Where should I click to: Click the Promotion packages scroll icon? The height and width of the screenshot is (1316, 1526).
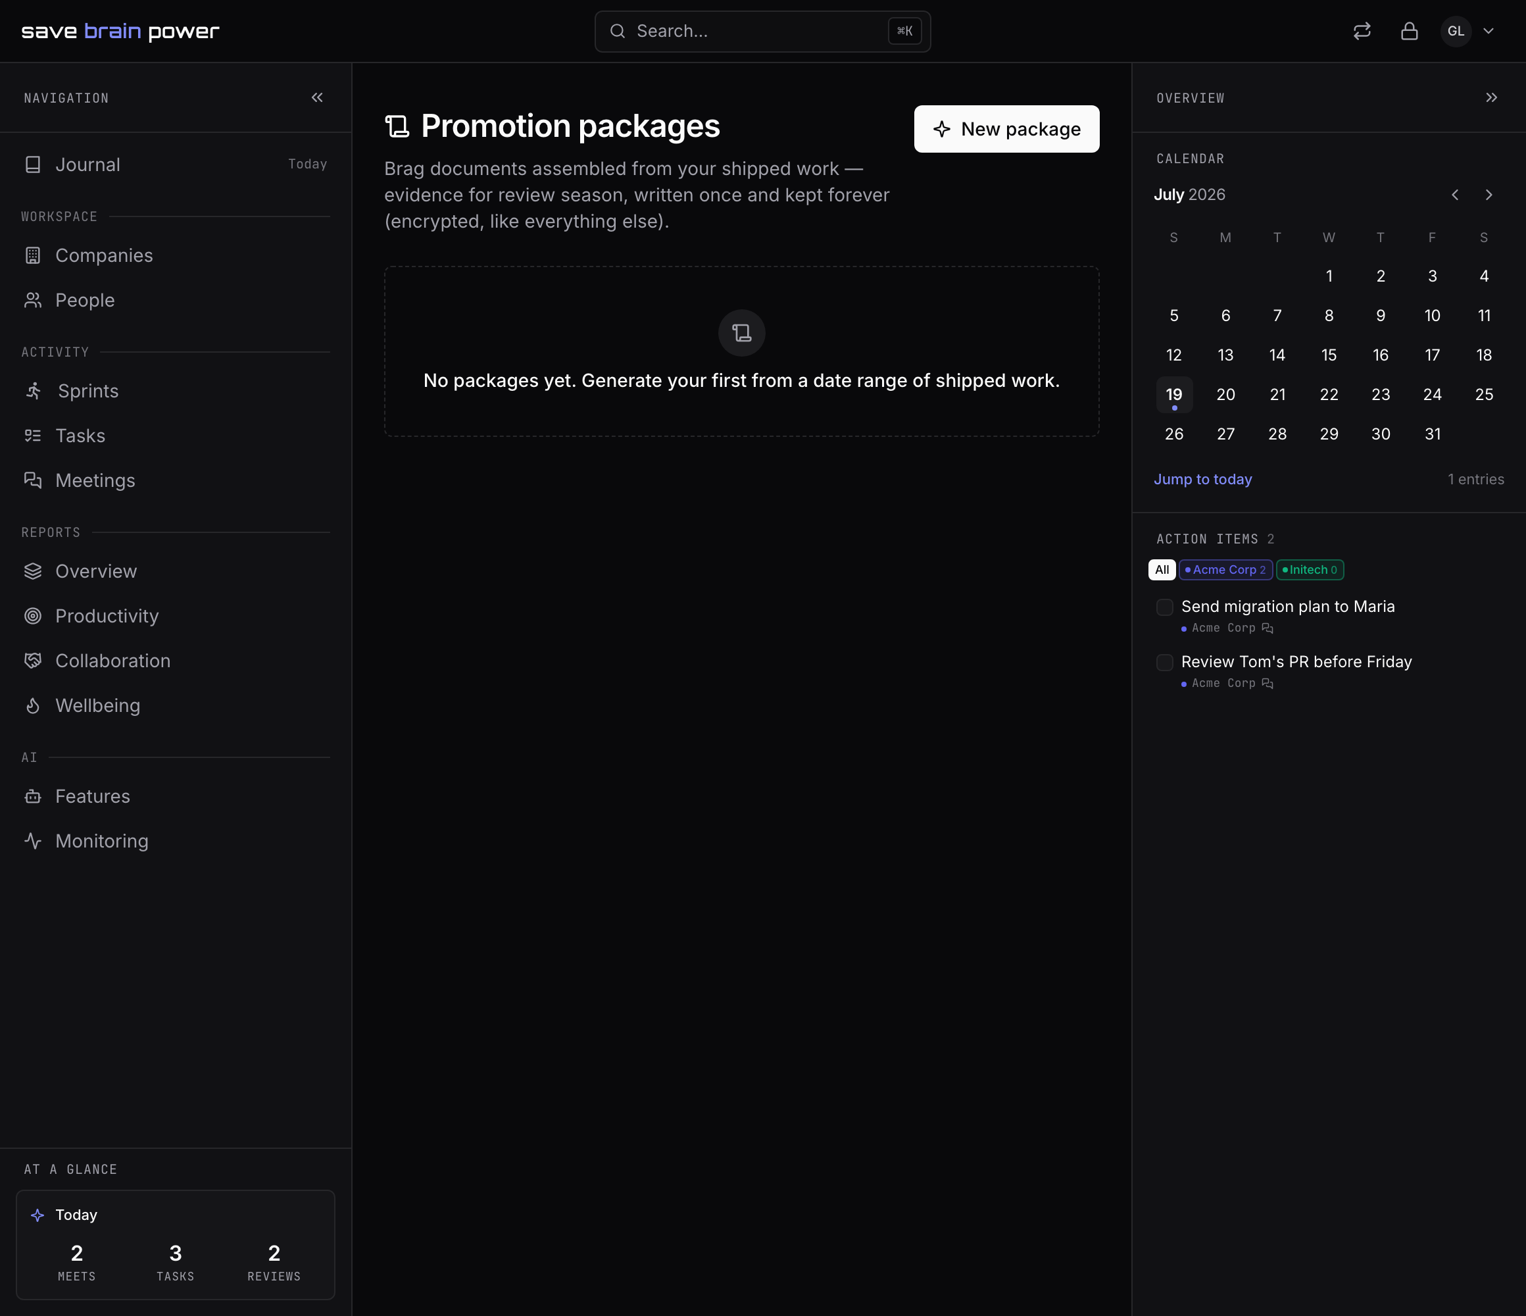(398, 126)
